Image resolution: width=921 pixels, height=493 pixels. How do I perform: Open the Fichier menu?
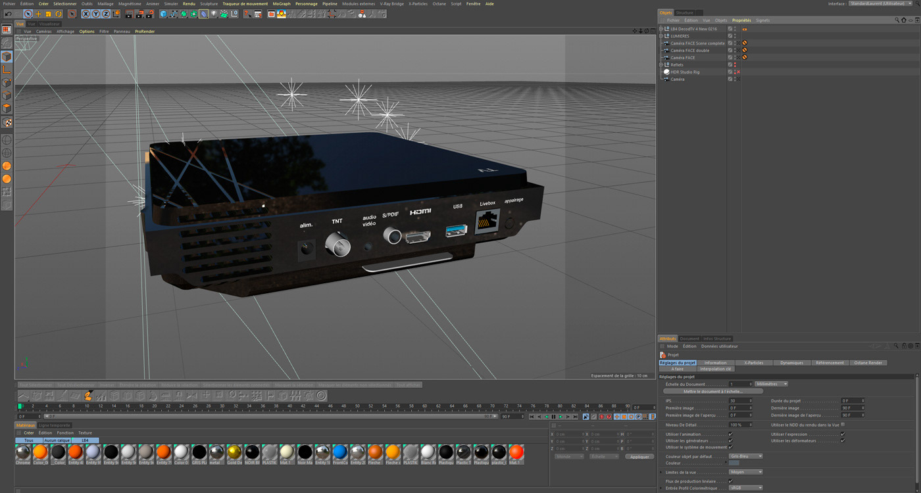tap(9, 4)
